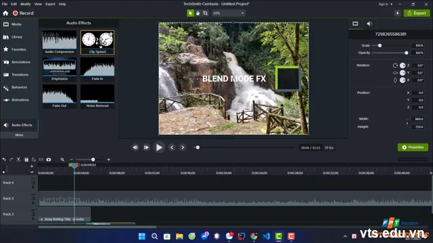The width and height of the screenshot is (433, 243).
Task: Redo the last undone action
Action: pyautogui.click(x=11, y=159)
